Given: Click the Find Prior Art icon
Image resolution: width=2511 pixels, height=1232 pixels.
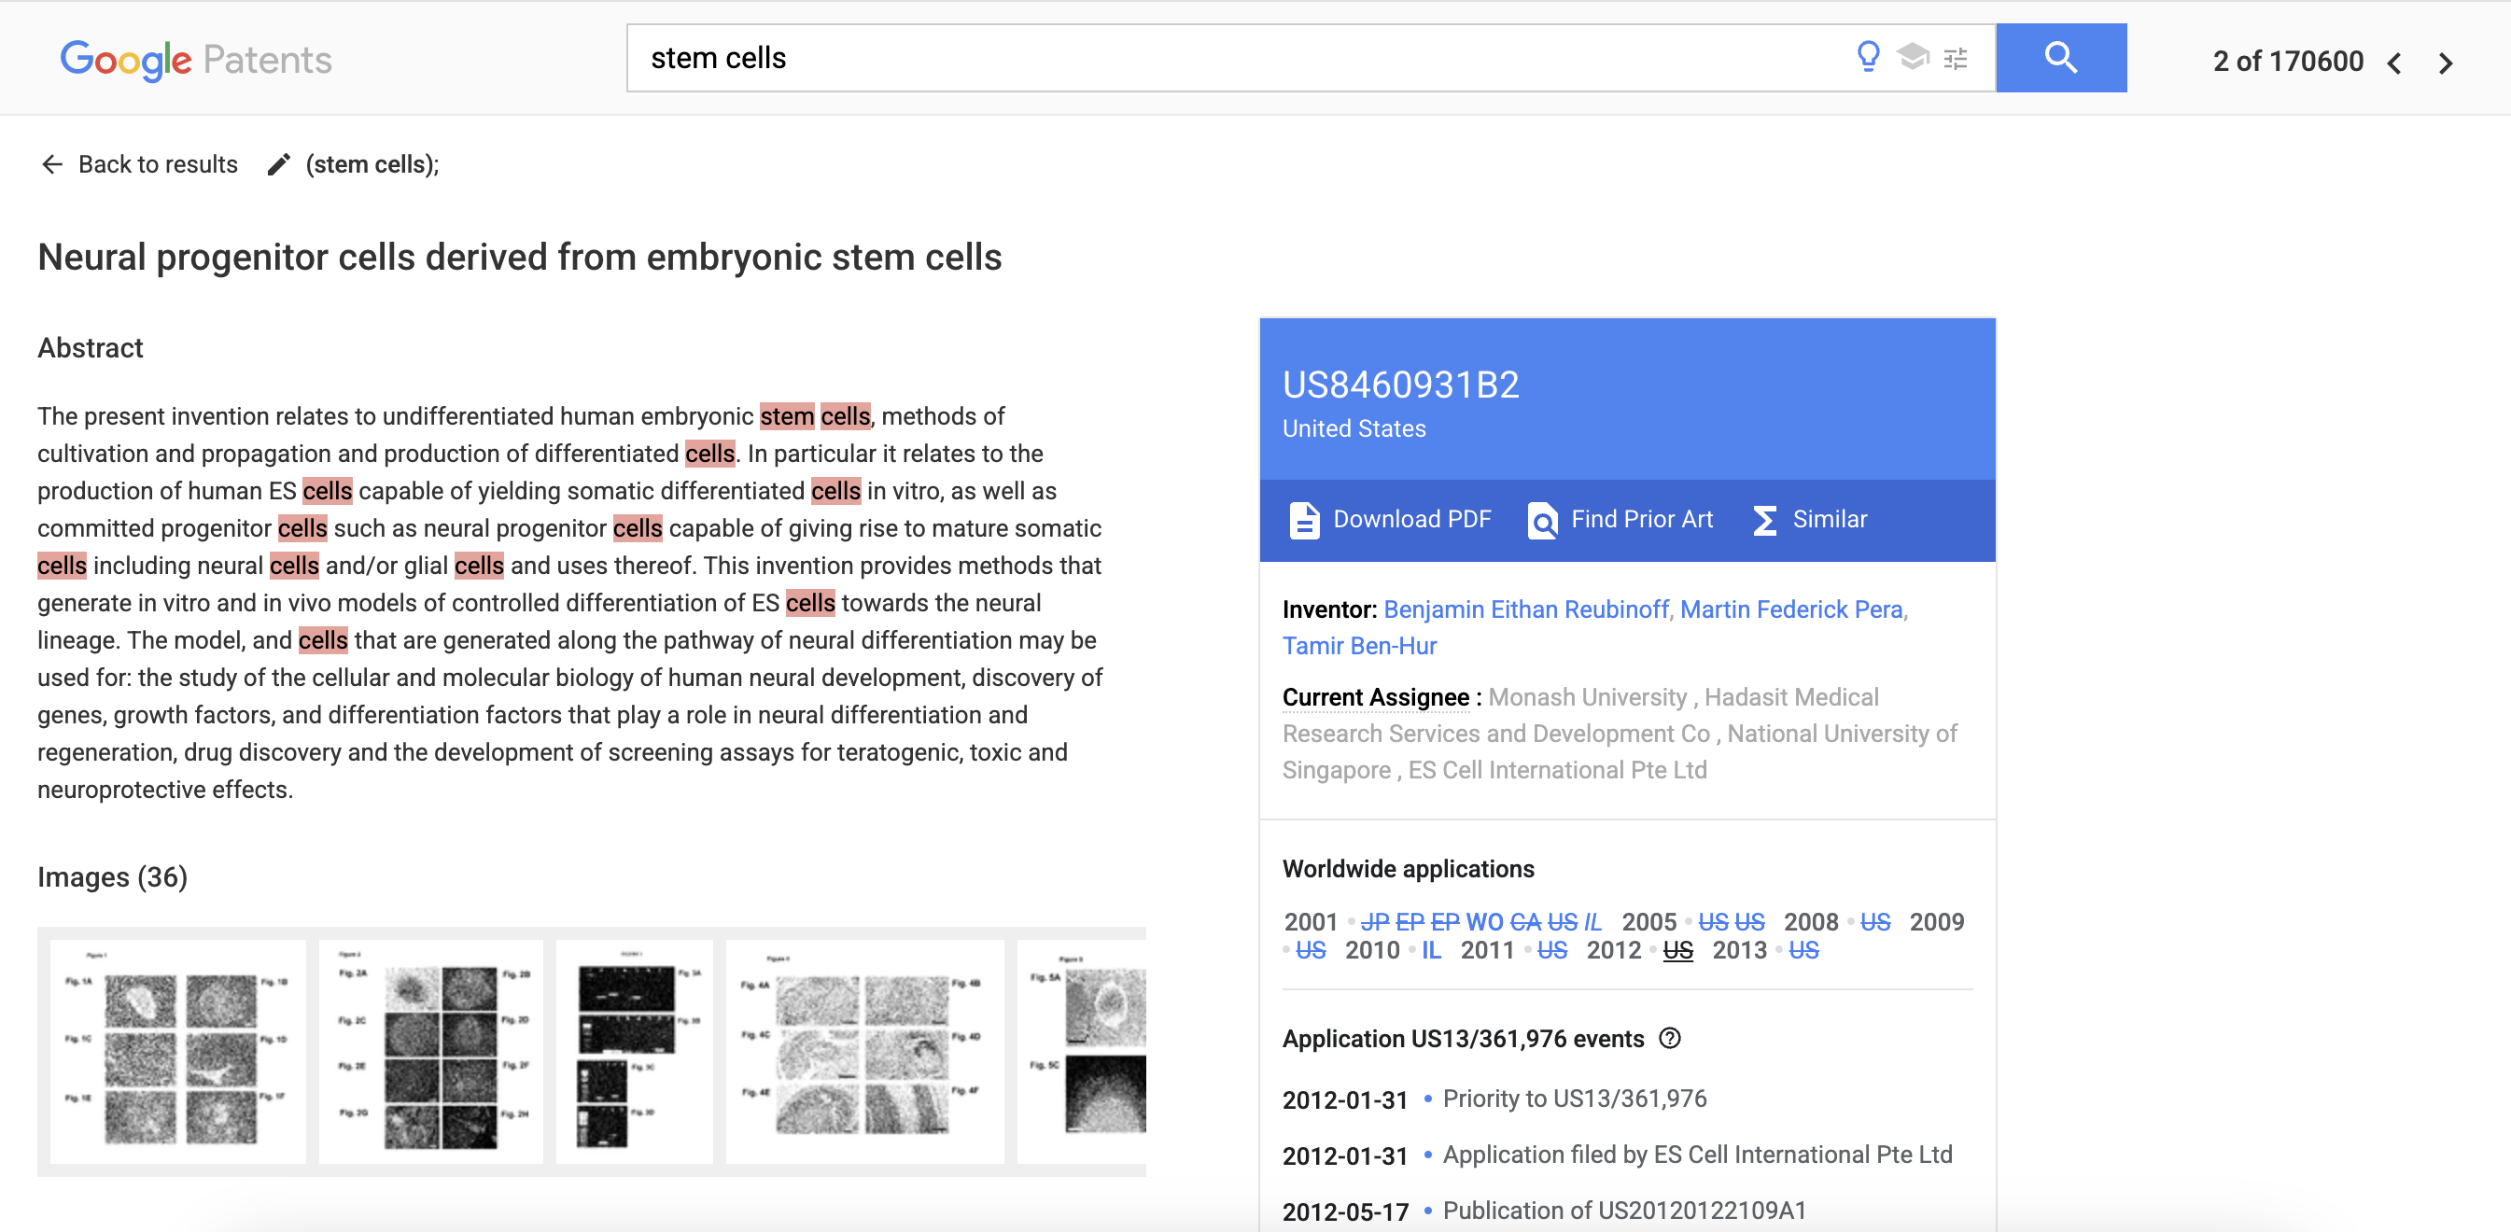Looking at the screenshot, I should [1543, 522].
